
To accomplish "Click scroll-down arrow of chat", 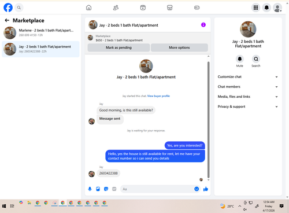I will pos(208,180).
